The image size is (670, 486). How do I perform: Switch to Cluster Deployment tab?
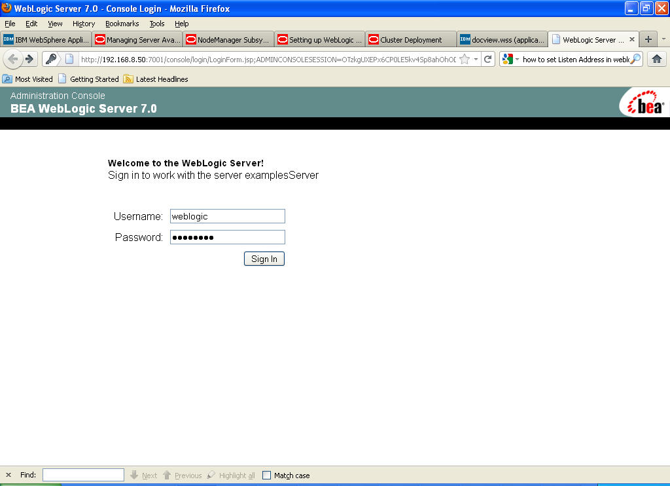point(411,40)
